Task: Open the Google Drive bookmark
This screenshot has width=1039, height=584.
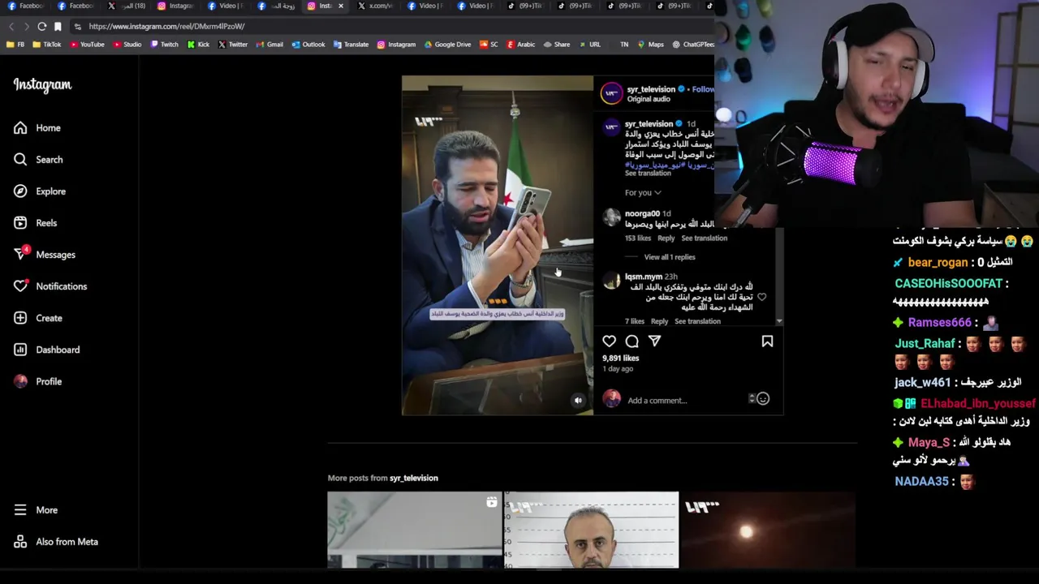Action: (446, 45)
